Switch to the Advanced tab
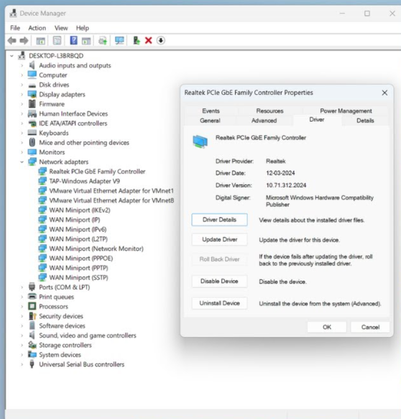The height and width of the screenshot is (419, 401). click(x=264, y=120)
